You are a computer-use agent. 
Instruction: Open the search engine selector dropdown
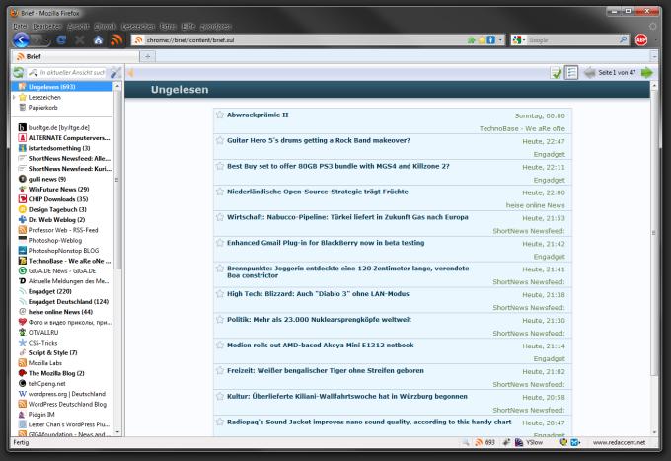pos(519,40)
